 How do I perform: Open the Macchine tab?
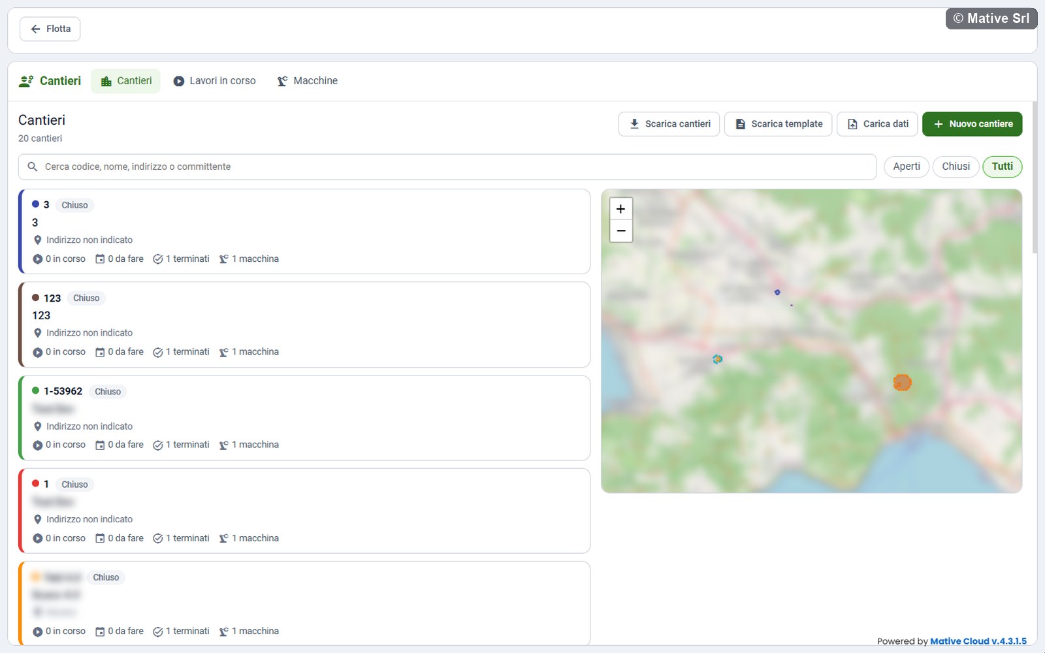[x=308, y=81]
